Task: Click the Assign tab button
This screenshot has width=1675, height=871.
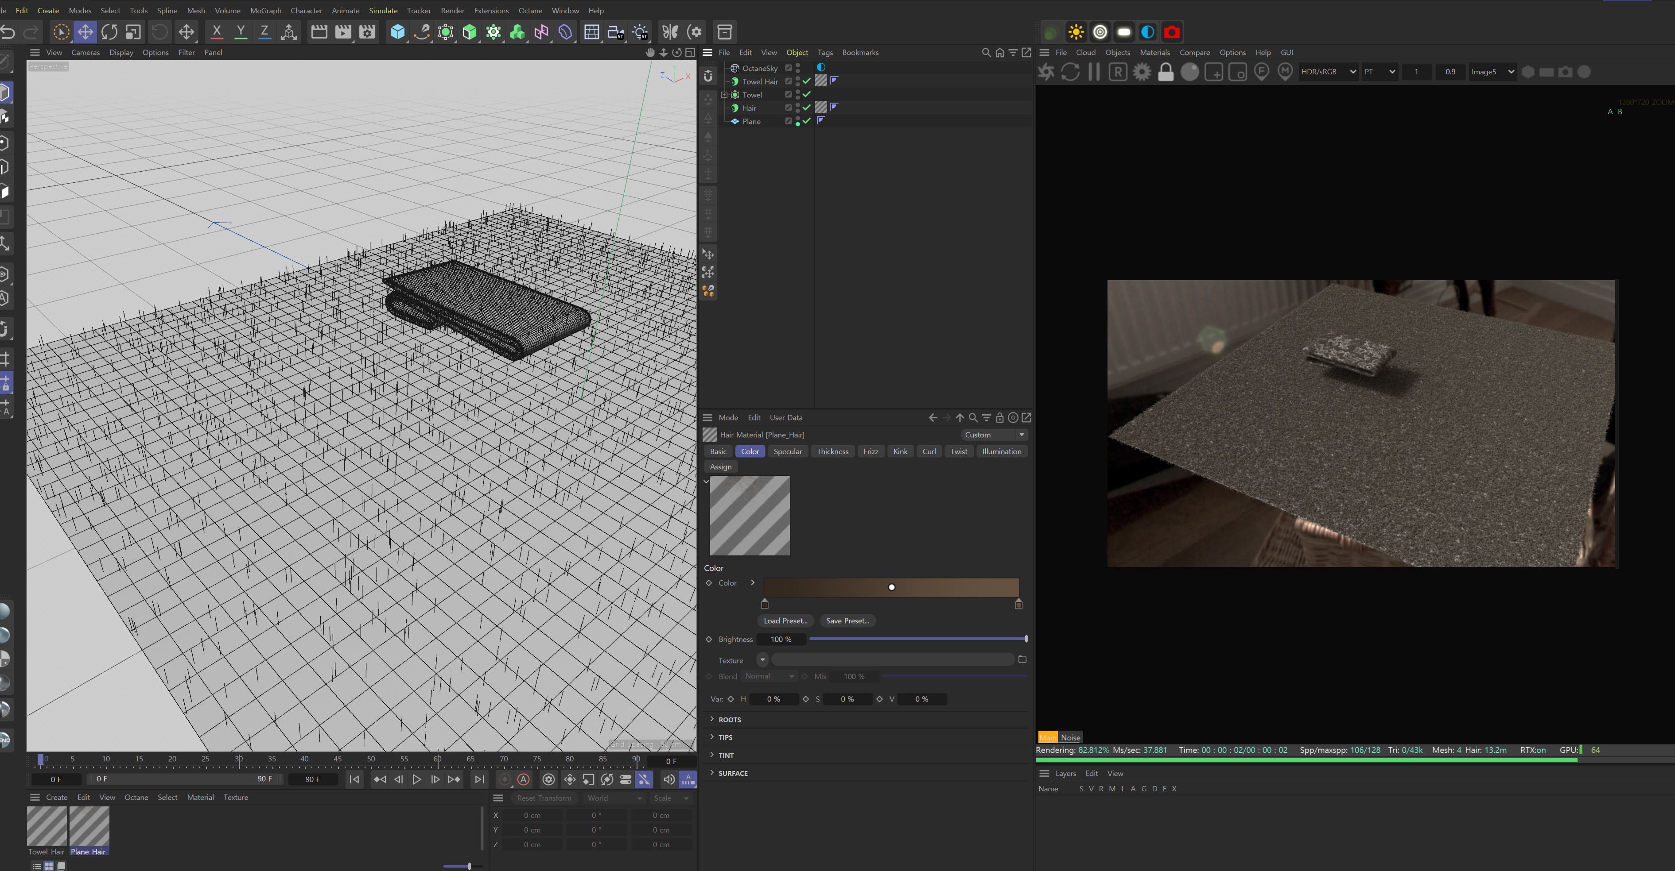Action: (720, 466)
